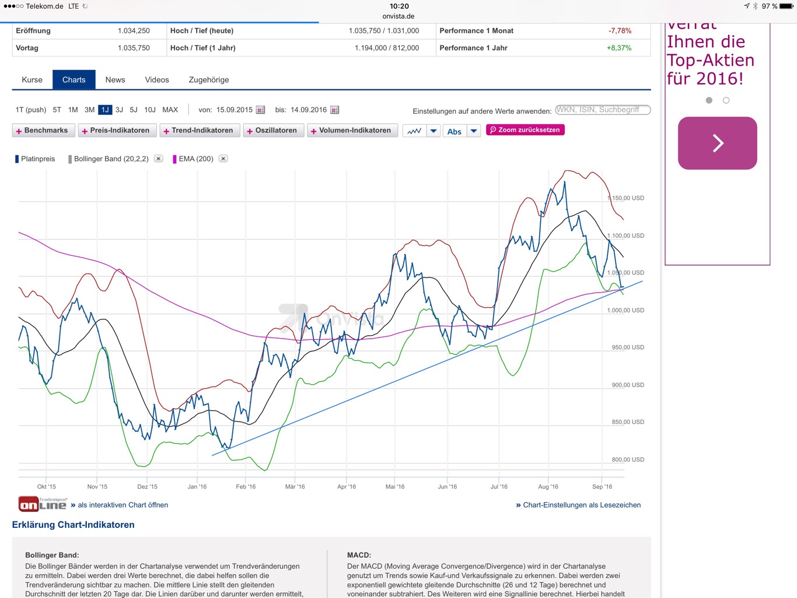This screenshot has height=598, width=797.
Task: Click the magenta EMA color swatch
Action: (174, 159)
